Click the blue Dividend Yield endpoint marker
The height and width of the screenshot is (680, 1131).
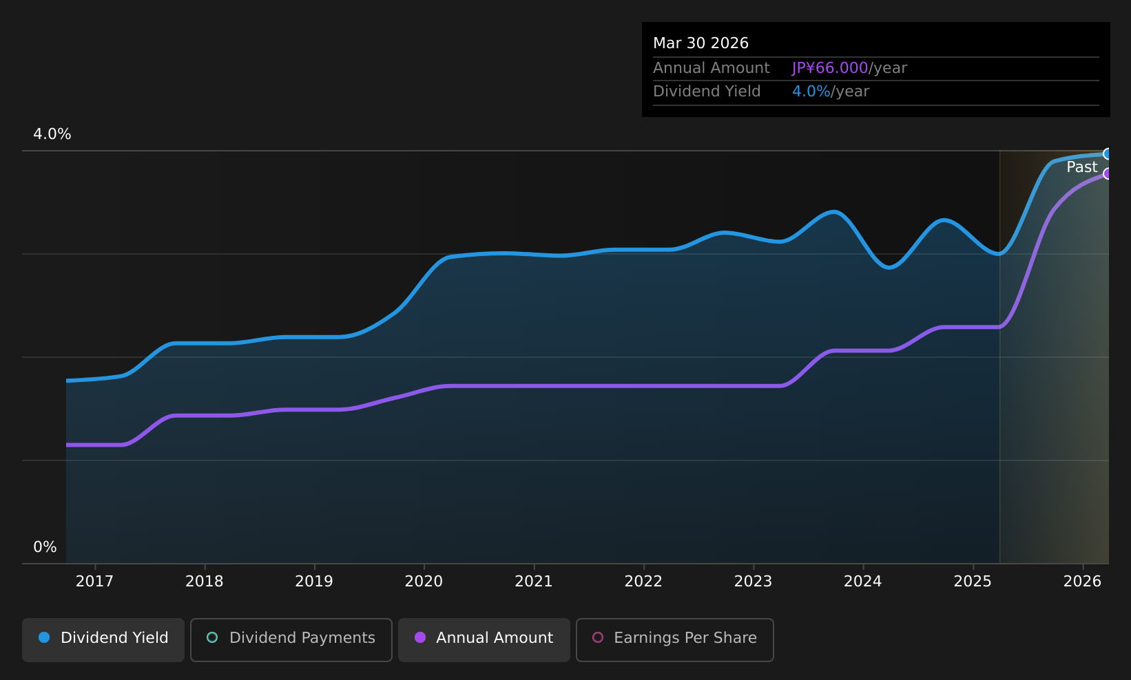(x=1107, y=153)
